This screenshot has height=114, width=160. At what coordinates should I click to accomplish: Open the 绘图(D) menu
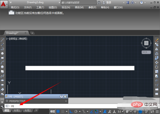point(53,7)
